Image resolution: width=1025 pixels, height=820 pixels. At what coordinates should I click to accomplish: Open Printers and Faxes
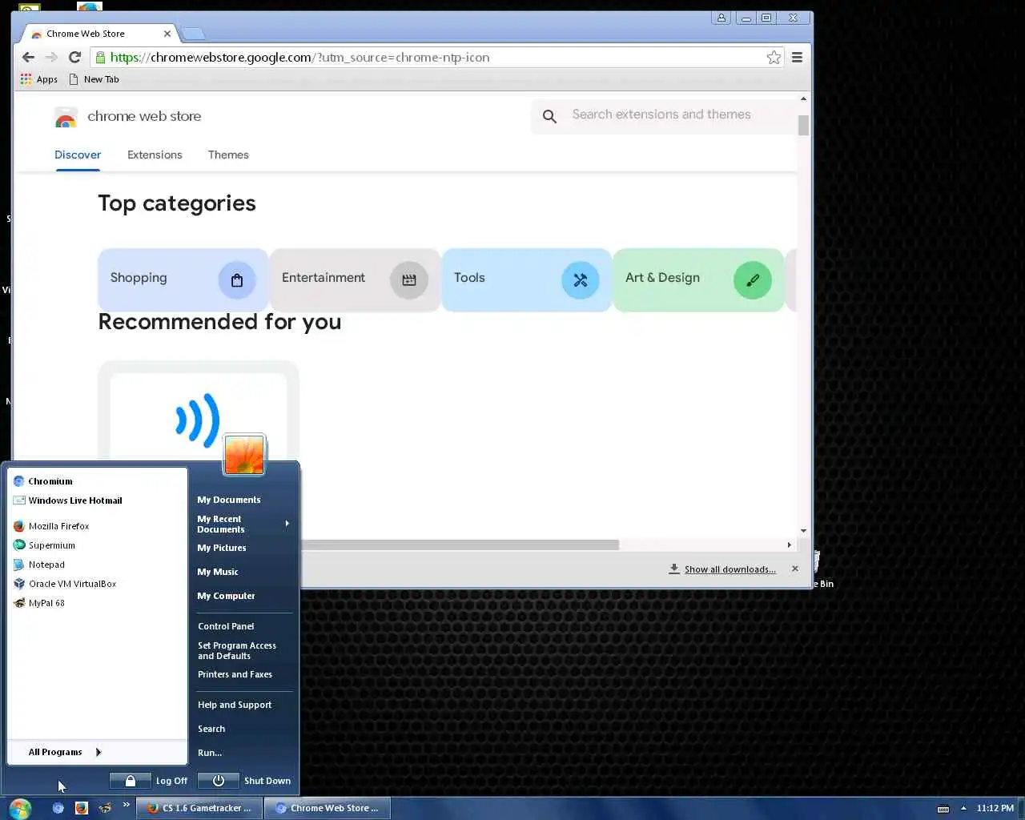click(x=235, y=674)
